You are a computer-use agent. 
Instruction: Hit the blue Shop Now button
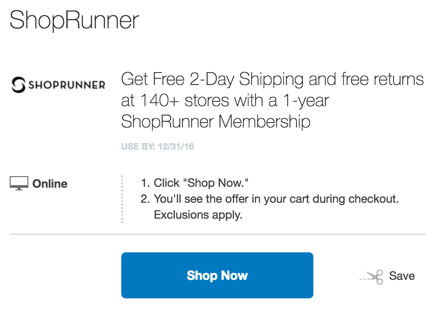click(x=217, y=275)
